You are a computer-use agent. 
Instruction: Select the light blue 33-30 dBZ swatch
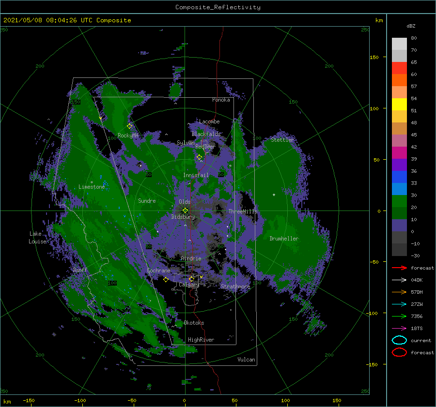click(399, 189)
